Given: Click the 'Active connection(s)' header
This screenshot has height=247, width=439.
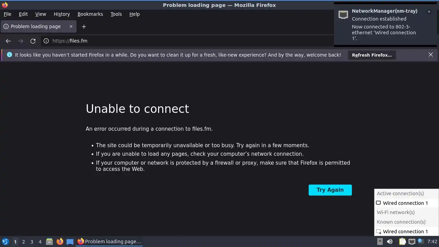Looking at the screenshot, I should coord(400,193).
